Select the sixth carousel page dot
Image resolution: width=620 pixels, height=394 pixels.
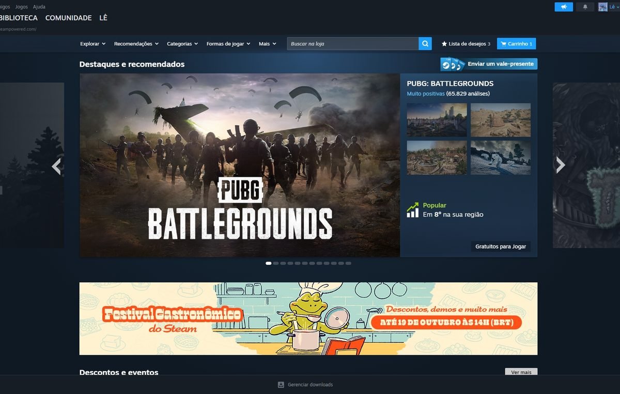pos(305,263)
